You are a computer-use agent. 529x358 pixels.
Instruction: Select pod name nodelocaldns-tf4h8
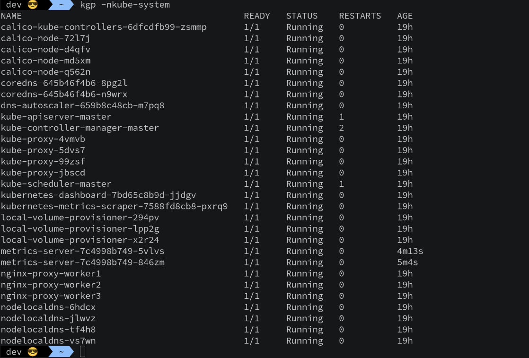click(48, 329)
